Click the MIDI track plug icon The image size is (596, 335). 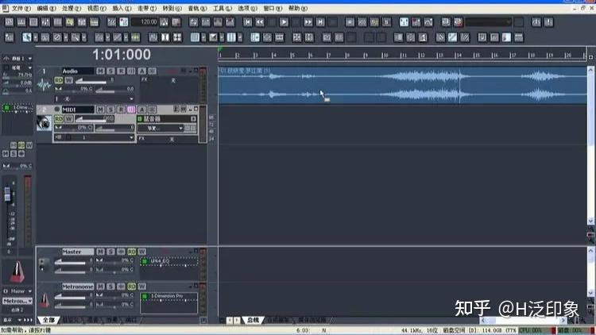(x=45, y=123)
